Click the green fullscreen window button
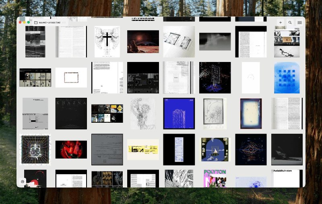The width and height of the screenshot is (322, 204). click(x=29, y=22)
